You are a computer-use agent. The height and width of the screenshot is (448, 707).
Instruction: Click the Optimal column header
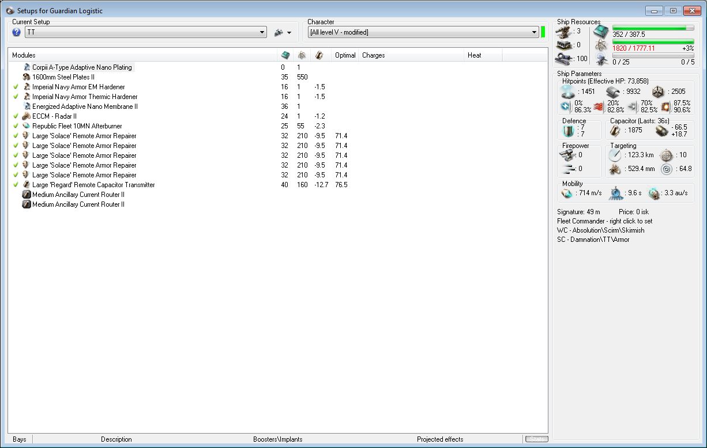pyautogui.click(x=345, y=55)
